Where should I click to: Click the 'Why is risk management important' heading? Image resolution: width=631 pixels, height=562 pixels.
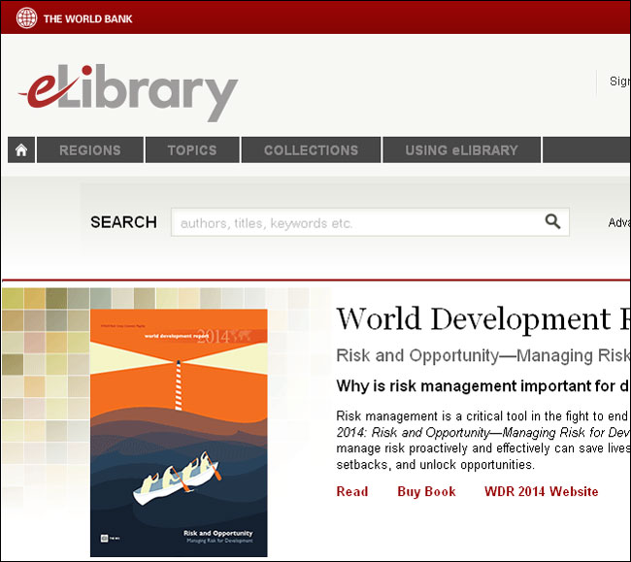tap(483, 385)
